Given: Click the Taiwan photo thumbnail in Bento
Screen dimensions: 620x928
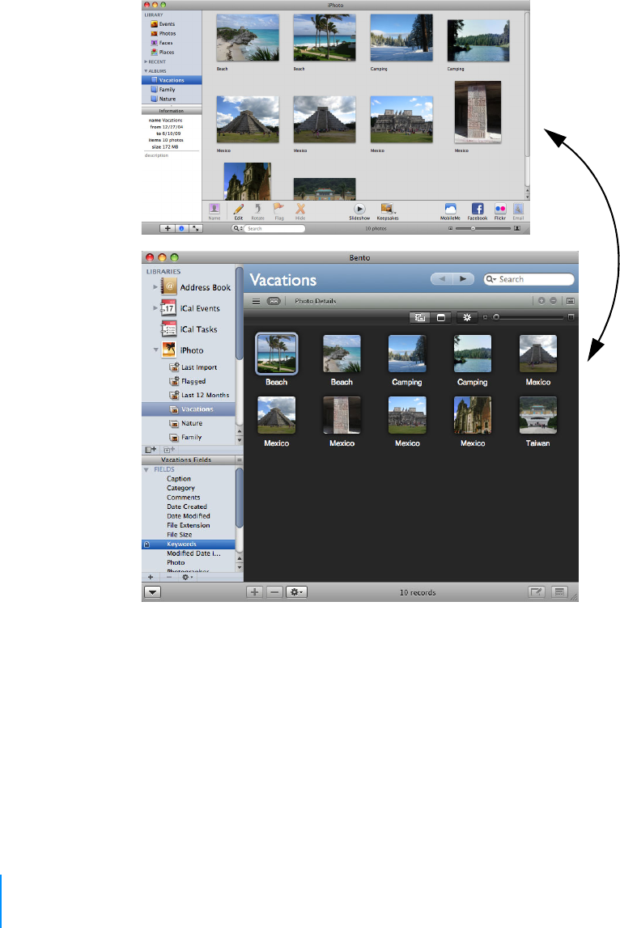Looking at the screenshot, I should 537,415.
